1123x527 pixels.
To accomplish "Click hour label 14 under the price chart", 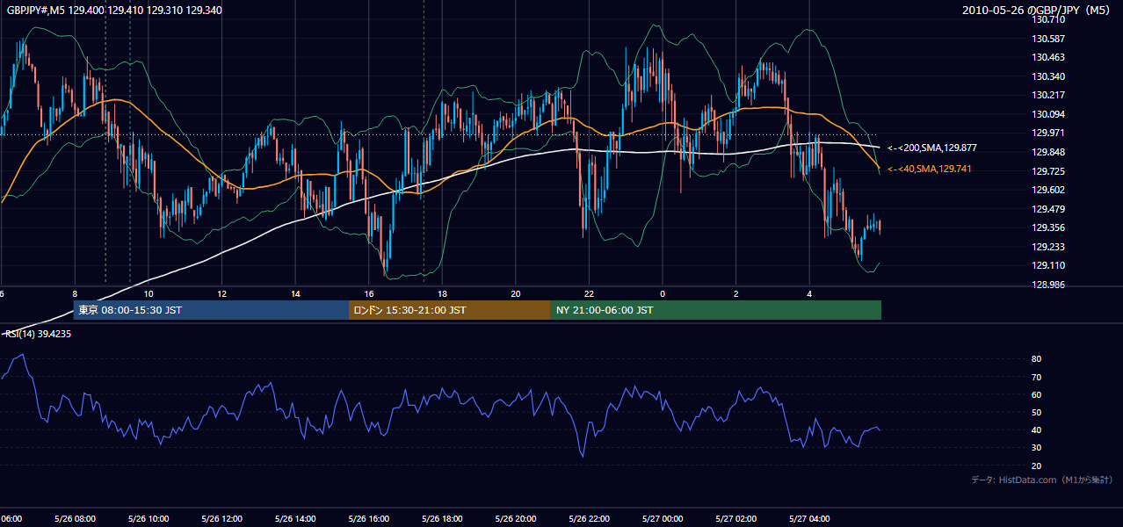I will (295, 294).
